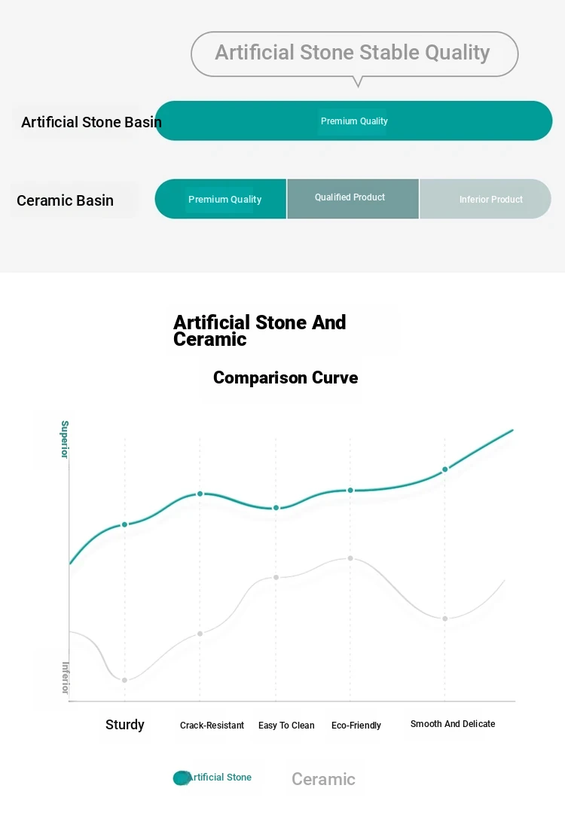This screenshot has width=565, height=825.
Task: Click the teal data point above Eco-Friendly
Action: click(350, 490)
